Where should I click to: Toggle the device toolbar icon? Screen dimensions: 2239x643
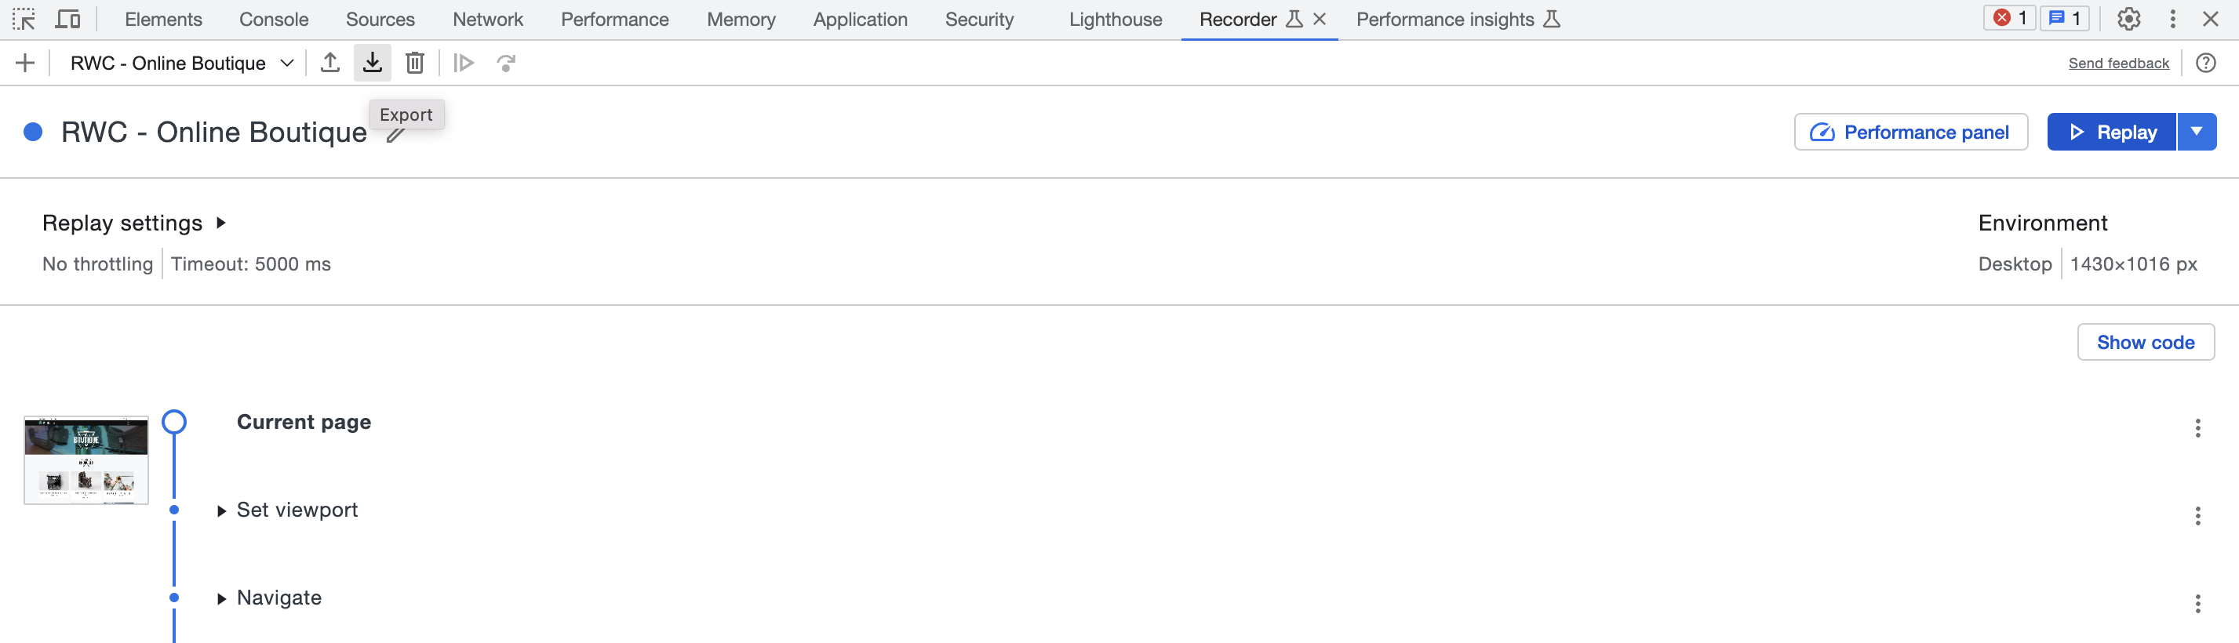point(67,19)
